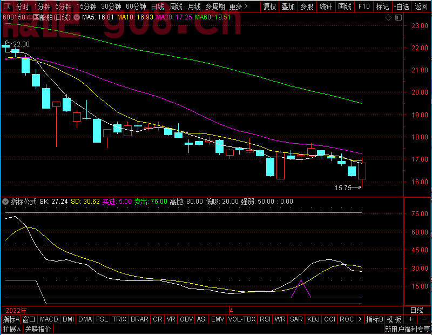Click the 15.75 low price marker

pos(343,188)
